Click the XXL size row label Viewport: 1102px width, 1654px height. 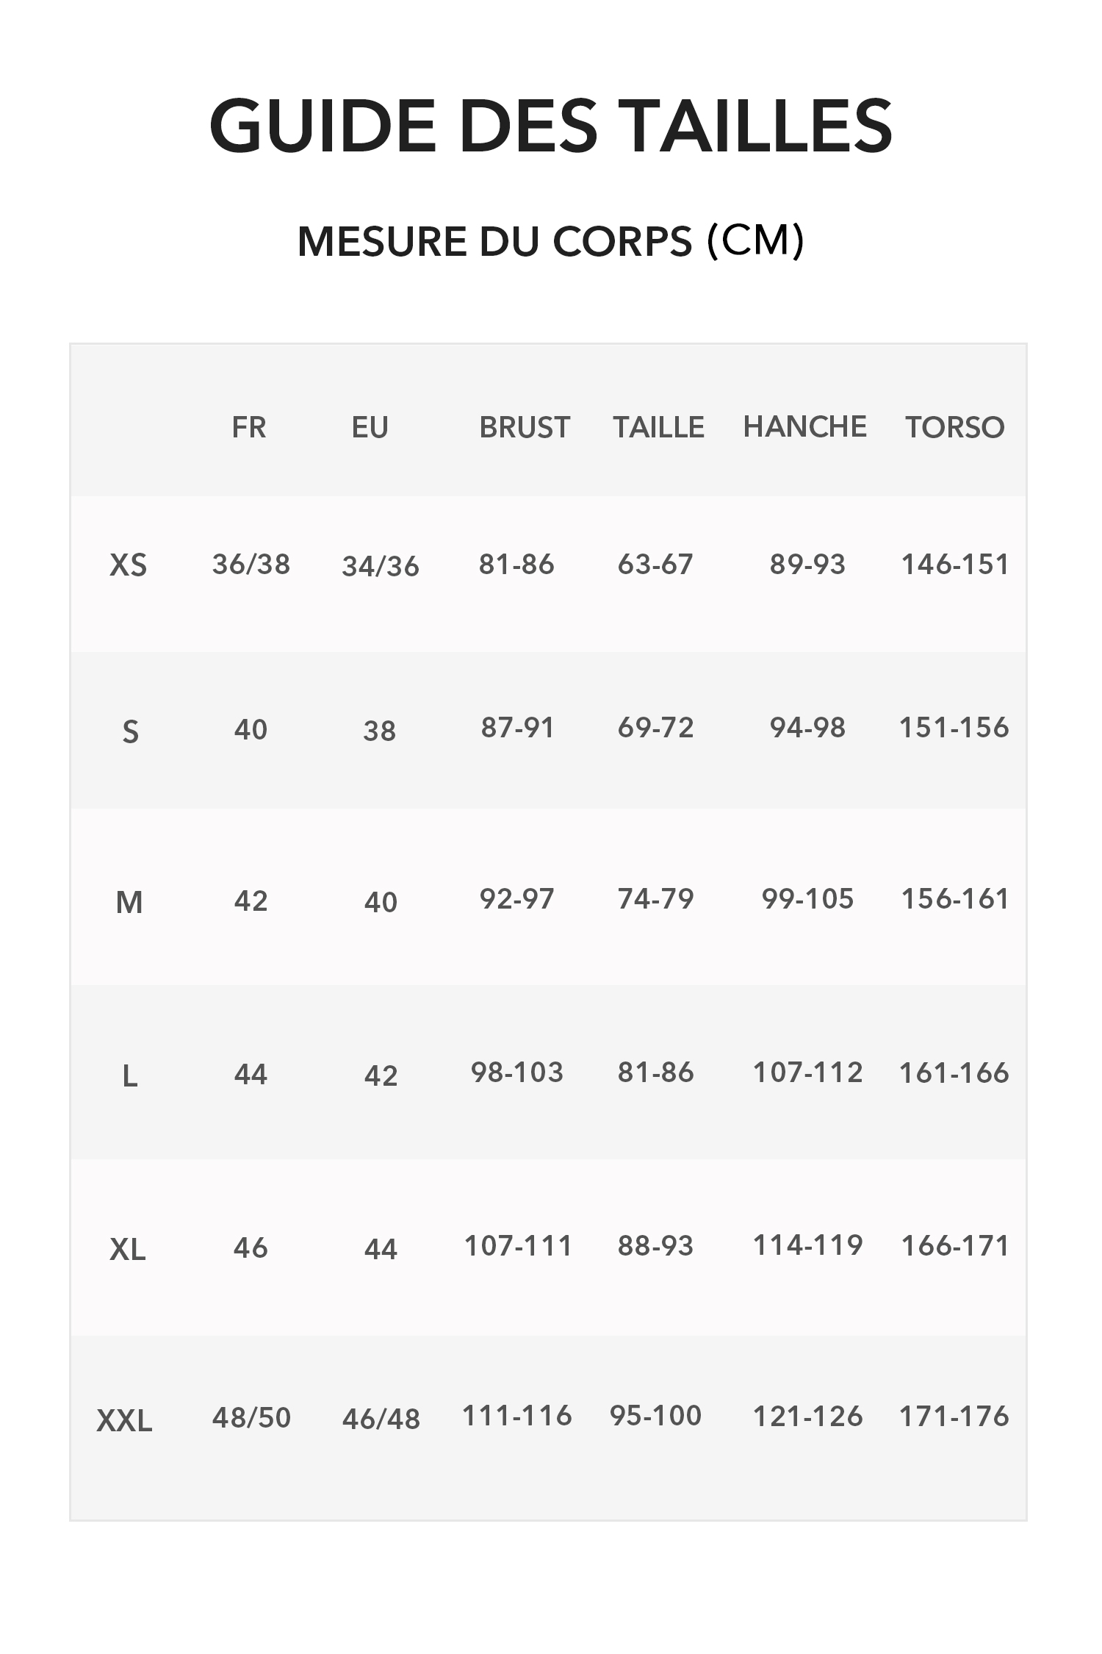point(125,1421)
